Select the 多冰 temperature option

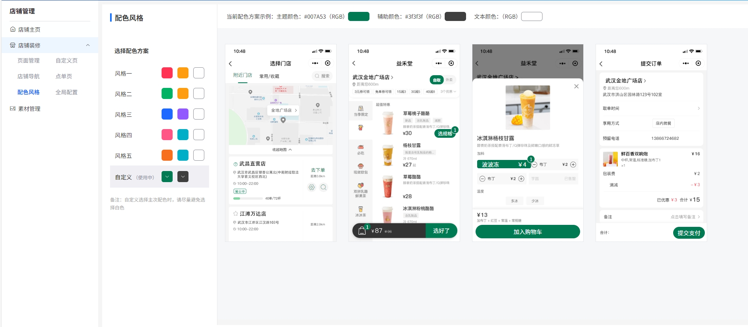click(x=514, y=201)
